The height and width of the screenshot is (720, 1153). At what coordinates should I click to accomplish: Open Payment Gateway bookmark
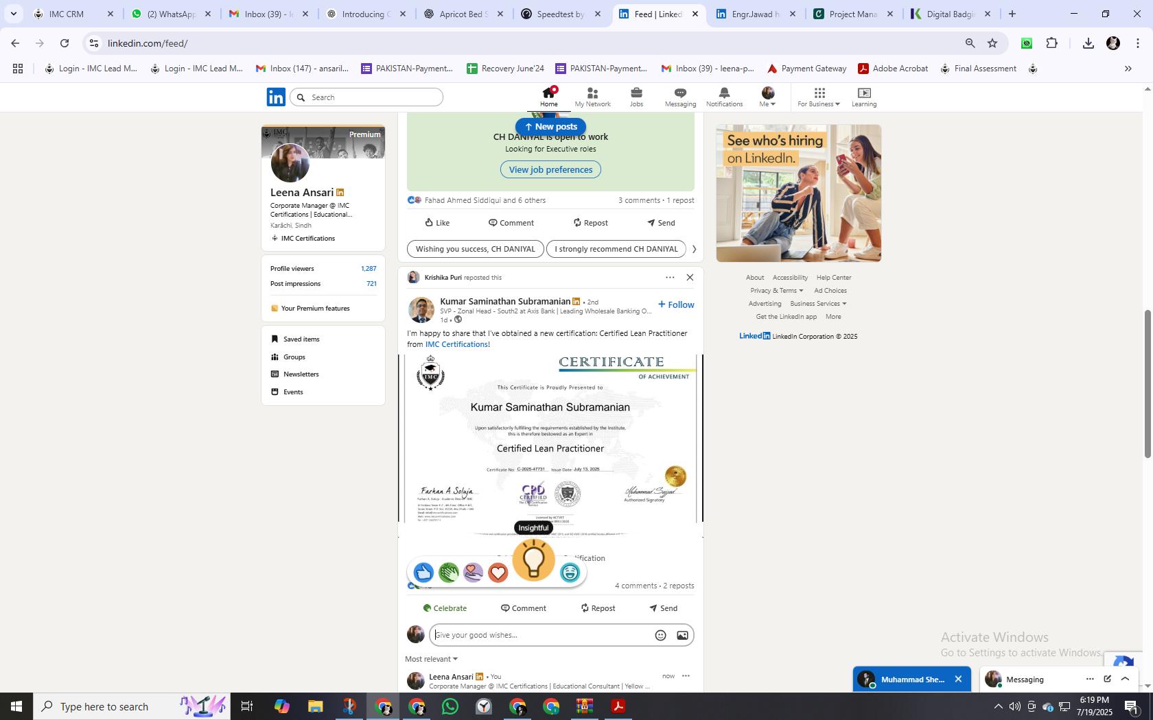pyautogui.click(x=806, y=69)
